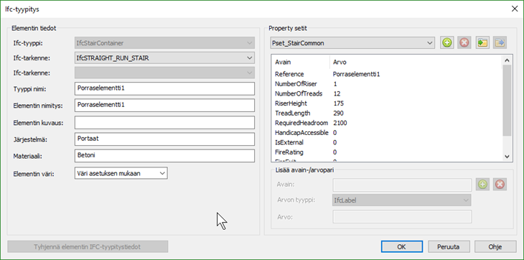Click the import property set icon
Image resolution: width=524 pixels, height=260 pixels.
click(x=482, y=43)
